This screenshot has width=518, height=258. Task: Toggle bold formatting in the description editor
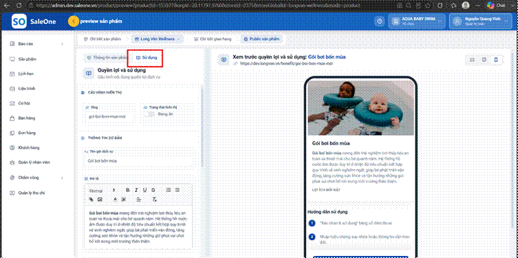tap(127, 190)
